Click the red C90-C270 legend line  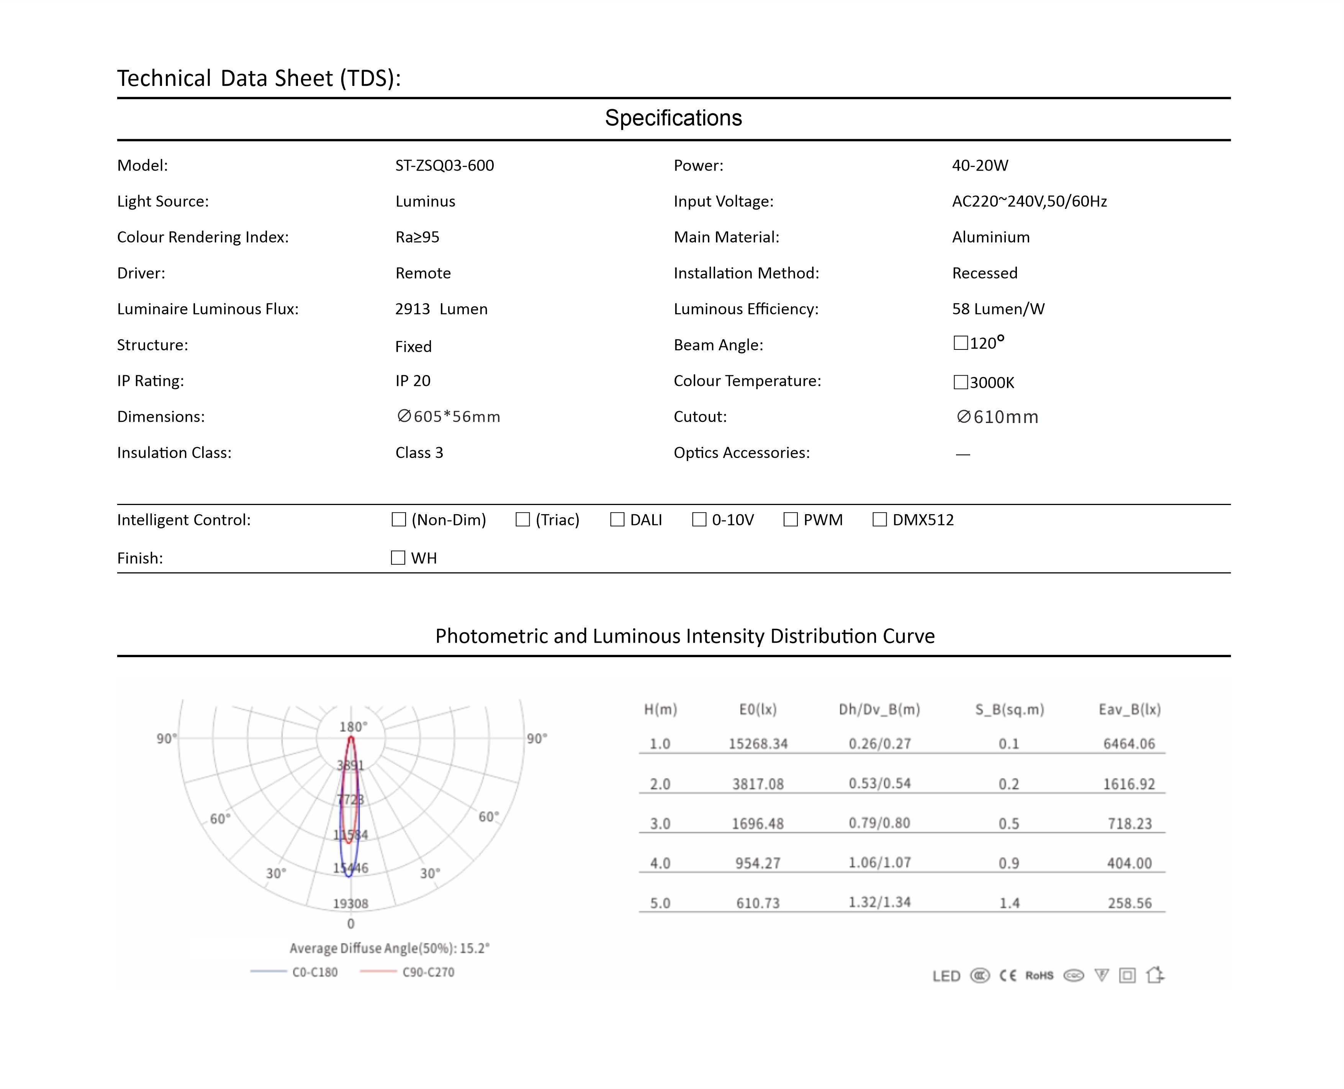coord(378,972)
